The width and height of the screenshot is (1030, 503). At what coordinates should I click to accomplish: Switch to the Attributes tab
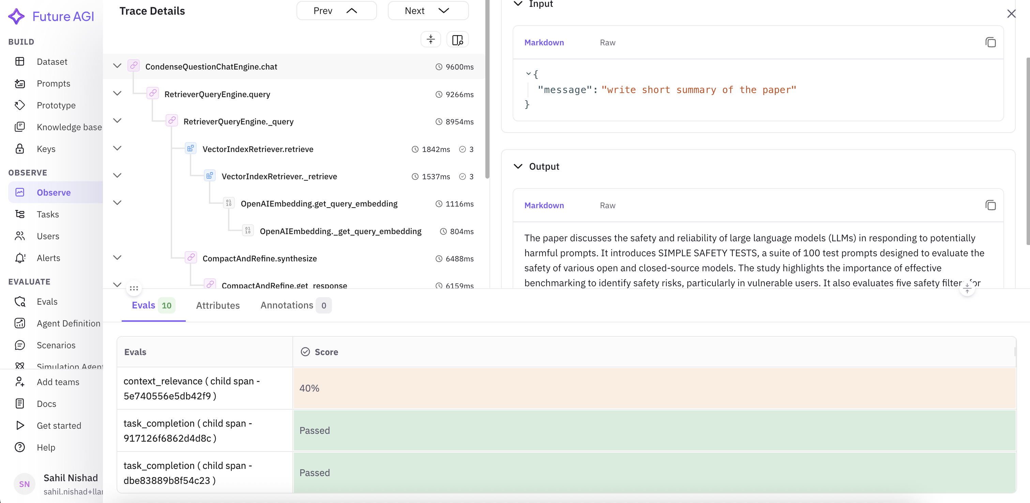coord(217,305)
